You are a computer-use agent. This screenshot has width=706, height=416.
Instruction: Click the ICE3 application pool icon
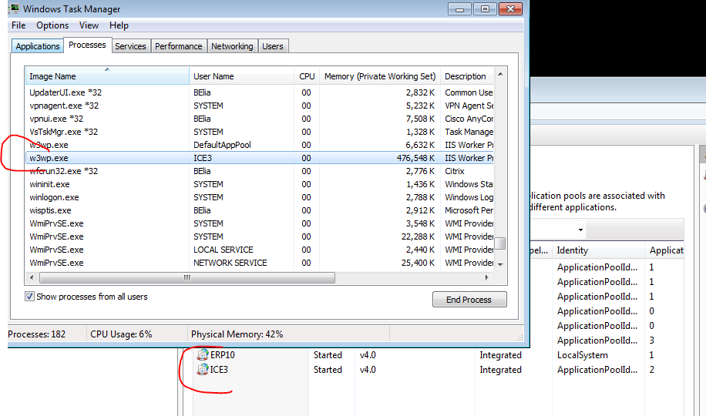203,370
